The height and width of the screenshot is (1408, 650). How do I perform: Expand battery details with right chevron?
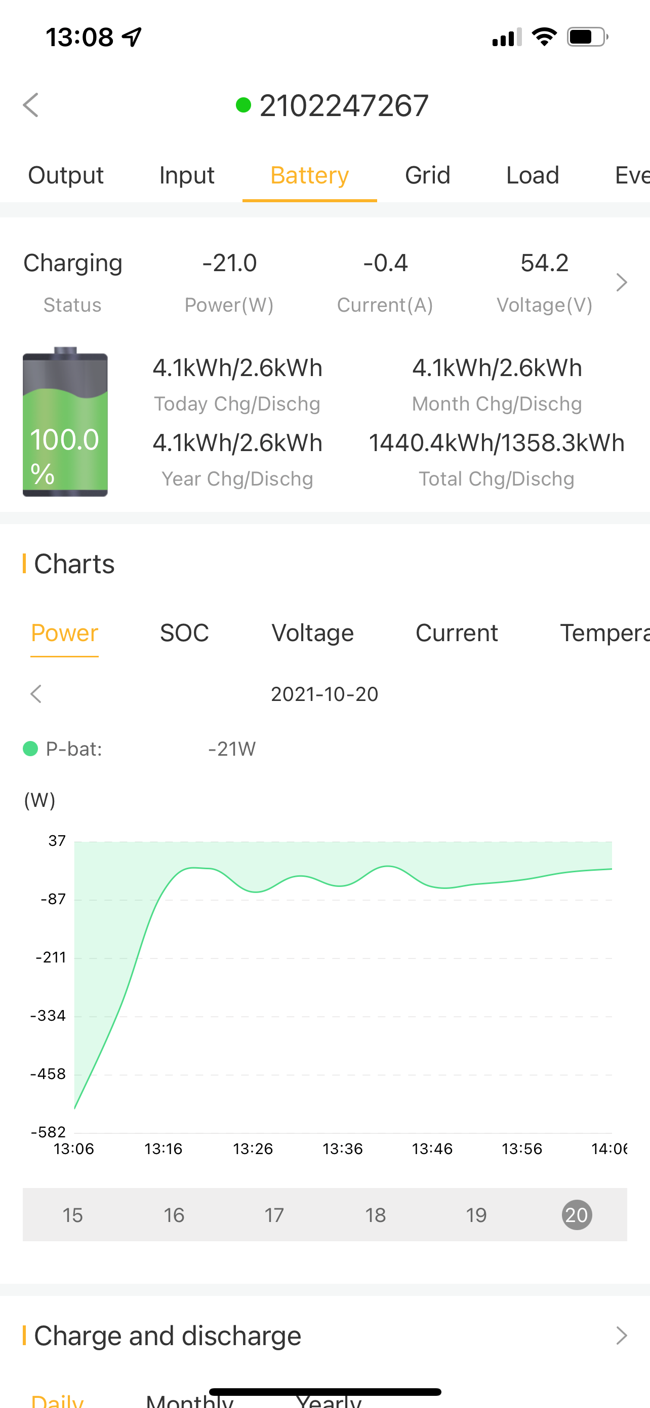622,283
